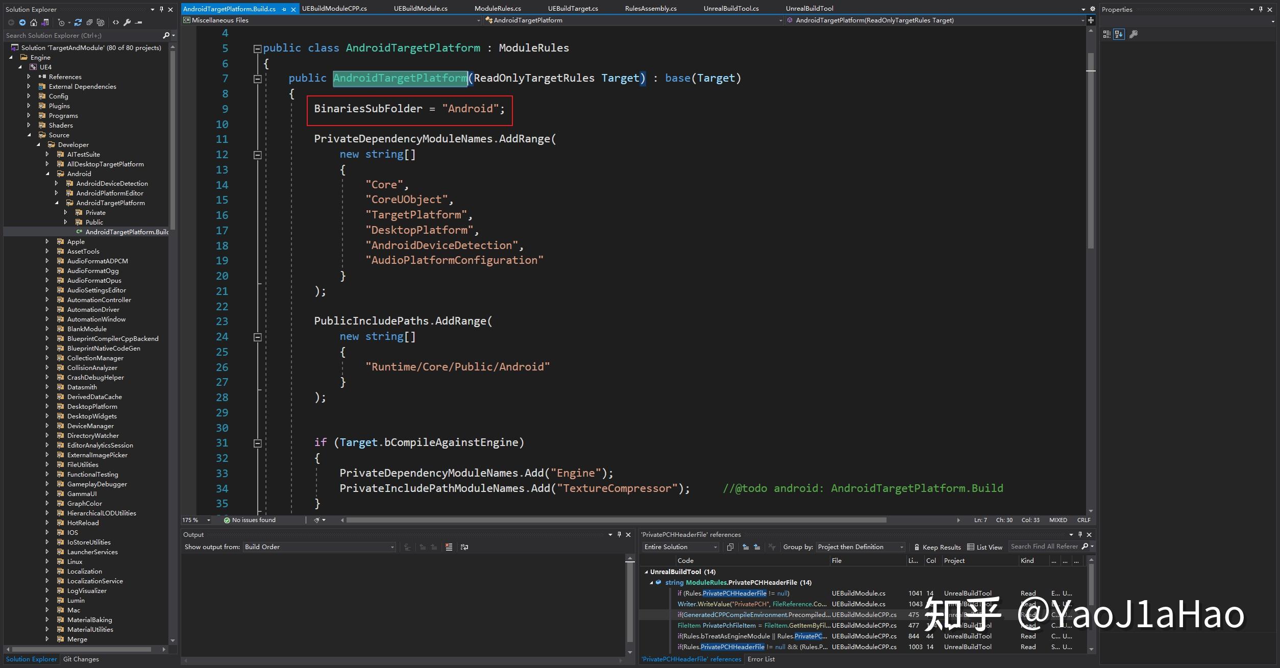Toggle Keep Results in references panel

pyautogui.click(x=937, y=547)
